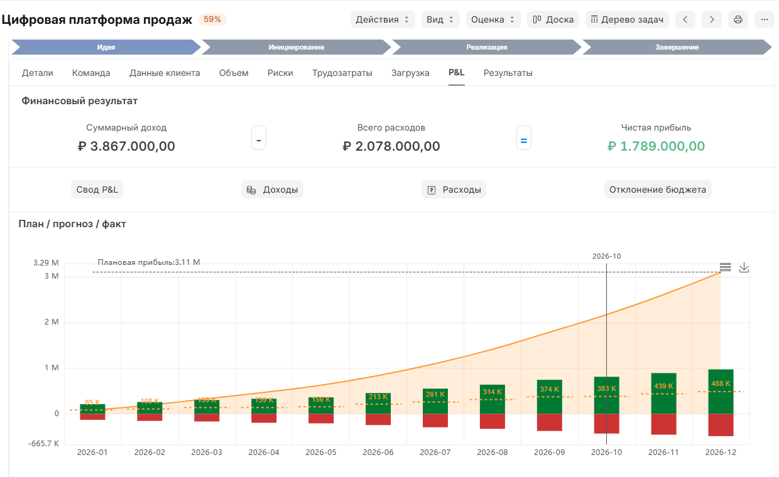Screen dimensions: 779x477
Task: Open the Команда tab
Action: tap(91, 73)
